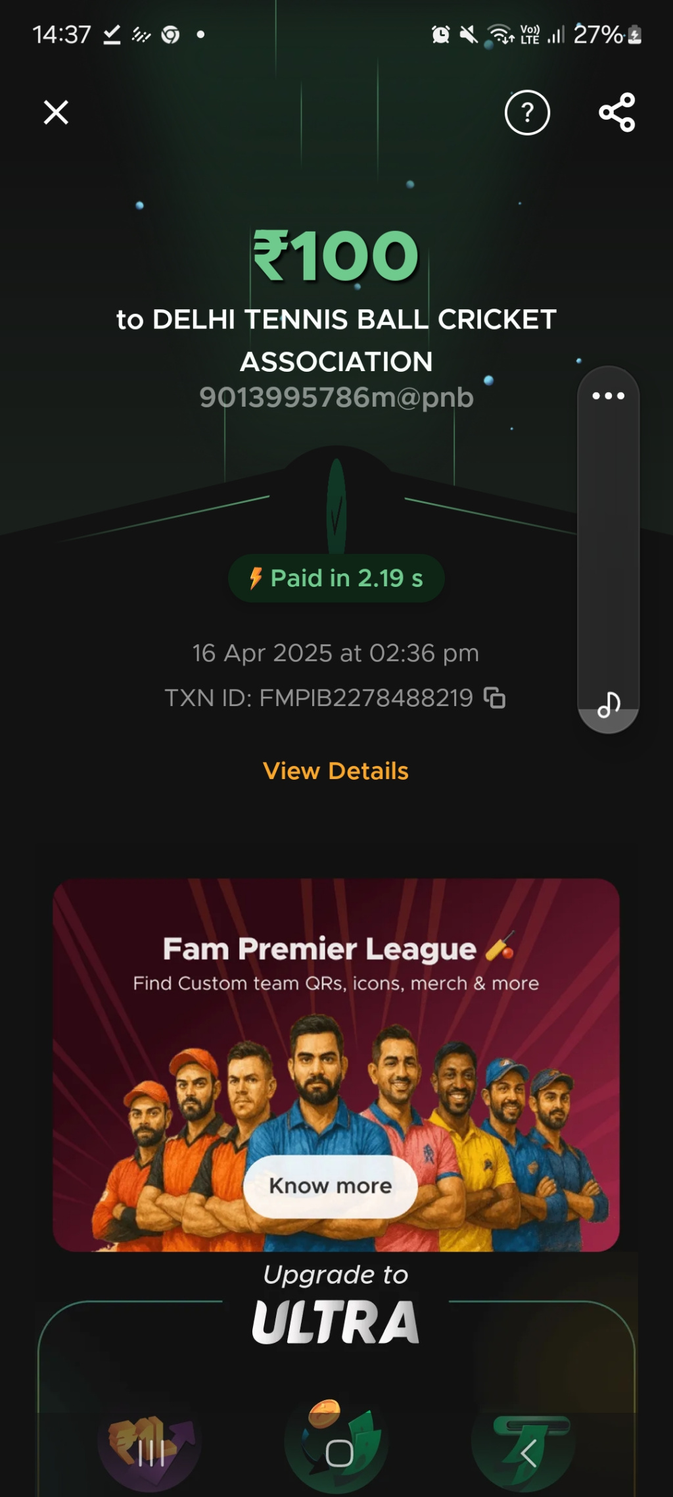The image size is (673, 1497).
Task: Tap the ₹100 amount text
Action: (336, 255)
